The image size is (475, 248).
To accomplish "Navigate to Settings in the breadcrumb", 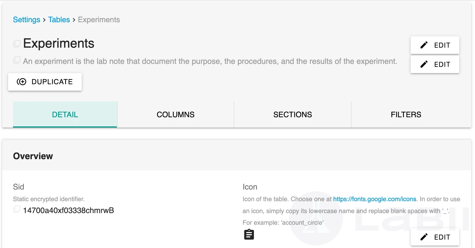I will tap(27, 20).
